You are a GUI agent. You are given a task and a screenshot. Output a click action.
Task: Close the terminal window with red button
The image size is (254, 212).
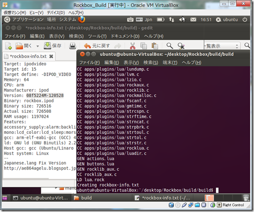coord(82,54)
